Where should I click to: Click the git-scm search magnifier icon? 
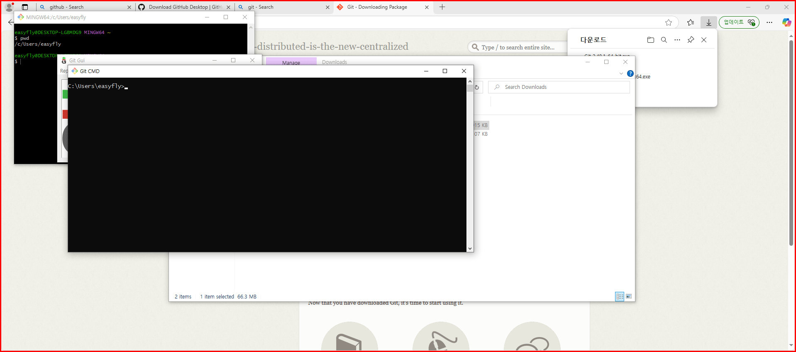click(475, 47)
